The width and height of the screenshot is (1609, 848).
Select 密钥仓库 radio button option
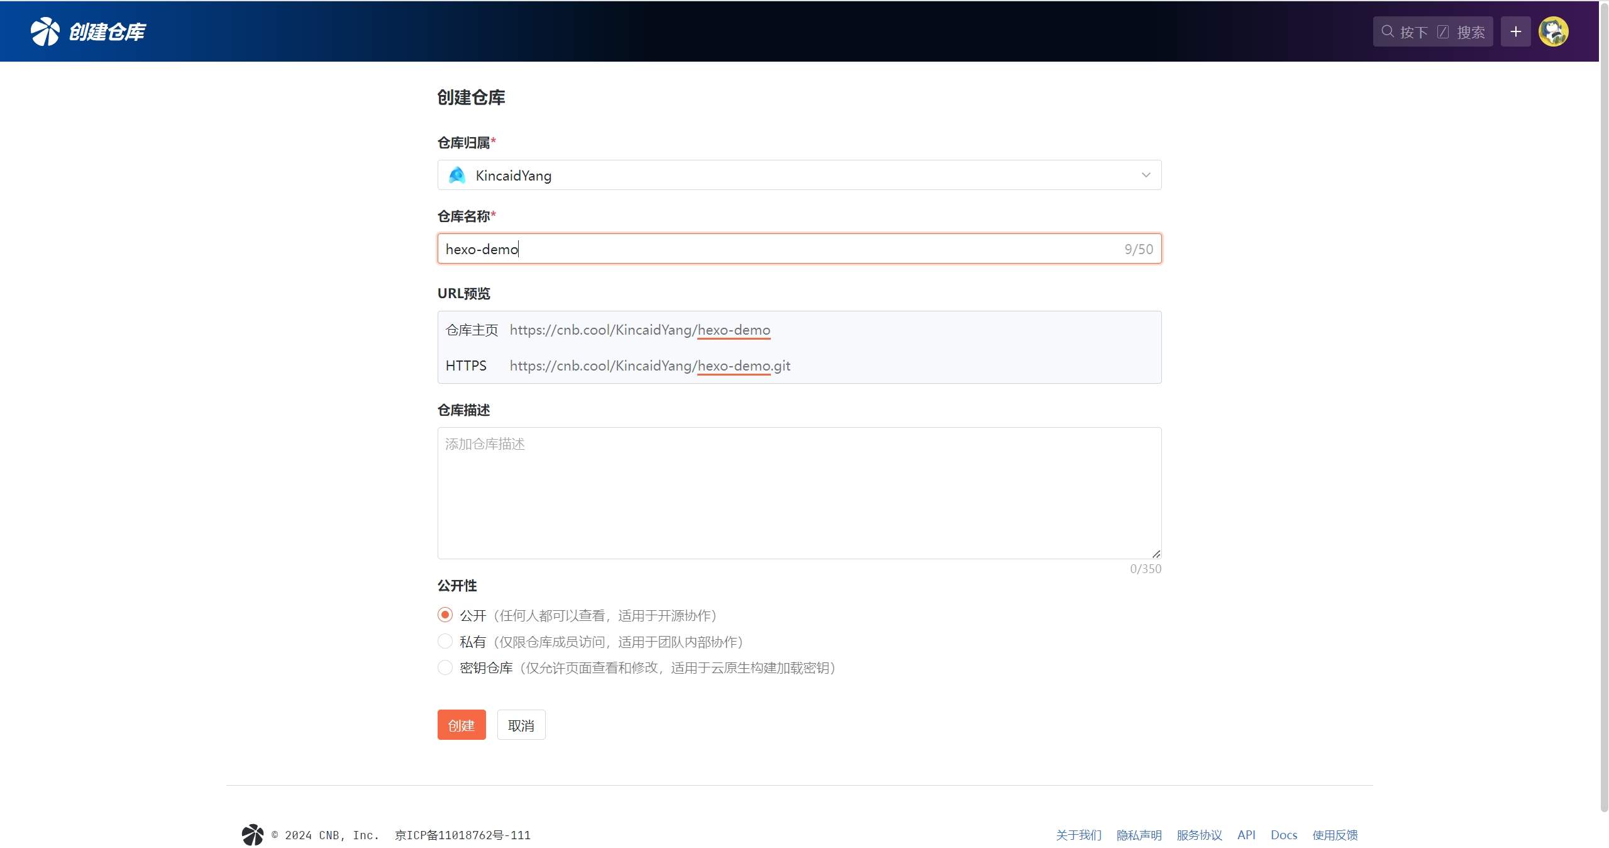click(x=444, y=667)
